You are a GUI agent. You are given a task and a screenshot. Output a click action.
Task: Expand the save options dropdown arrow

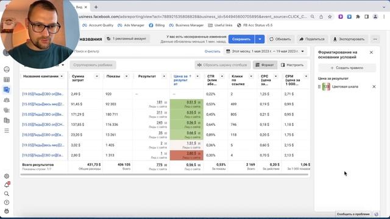click(260, 39)
